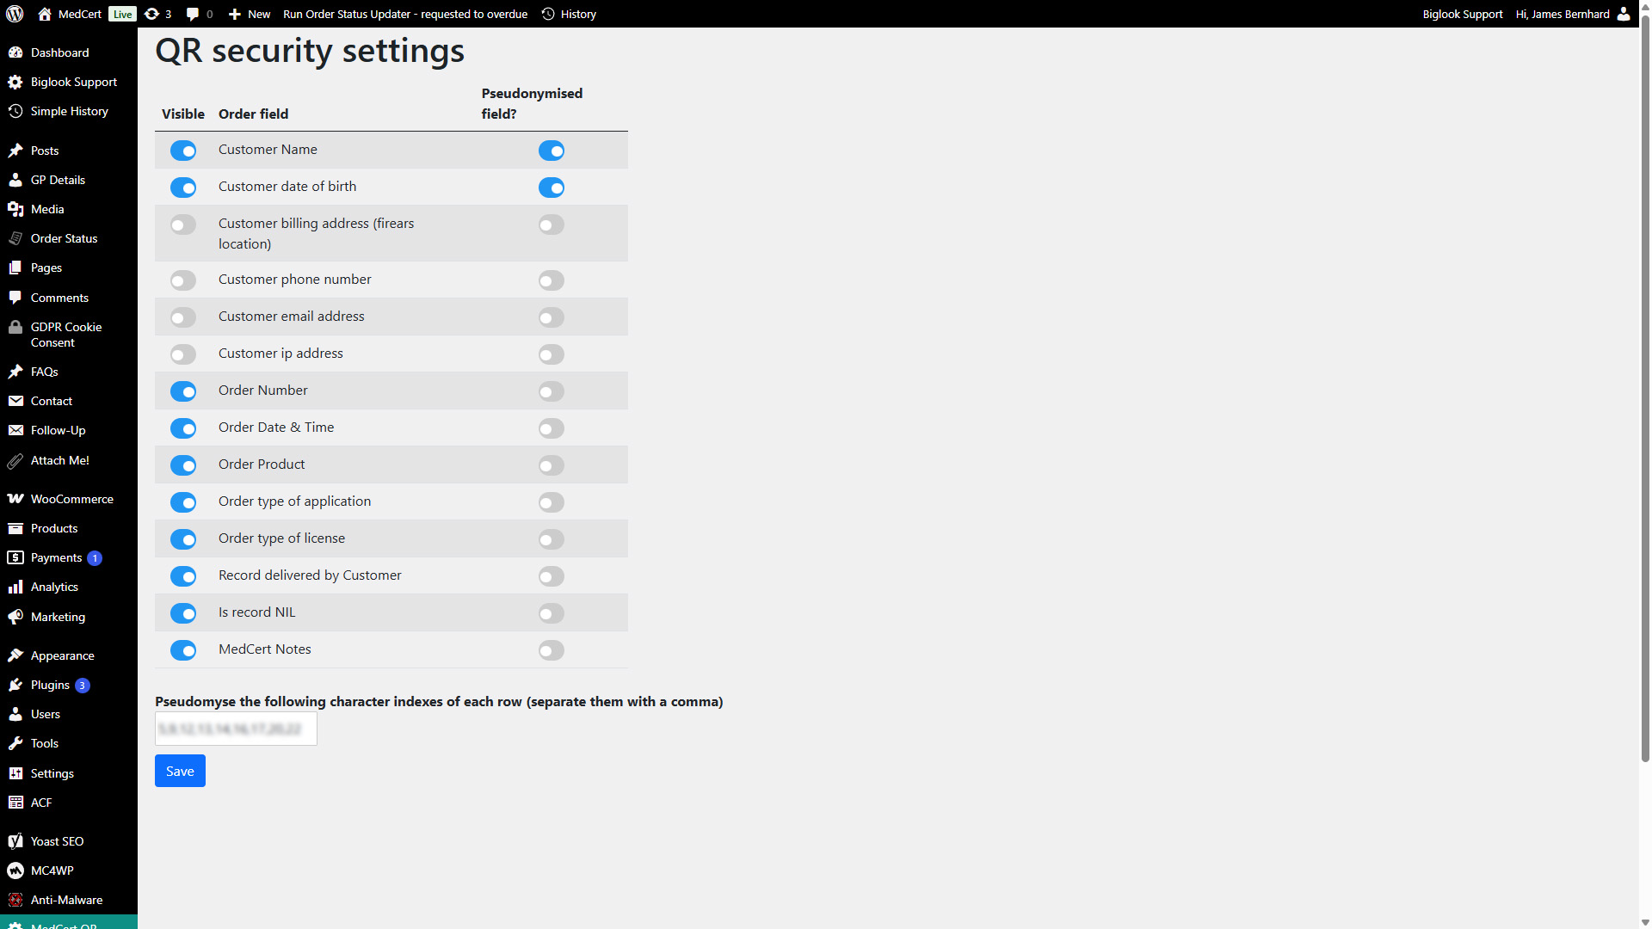1652x929 pixels.
Task: Enable pseudonymised toggle for Order Number
Action: tap(552, 391)
